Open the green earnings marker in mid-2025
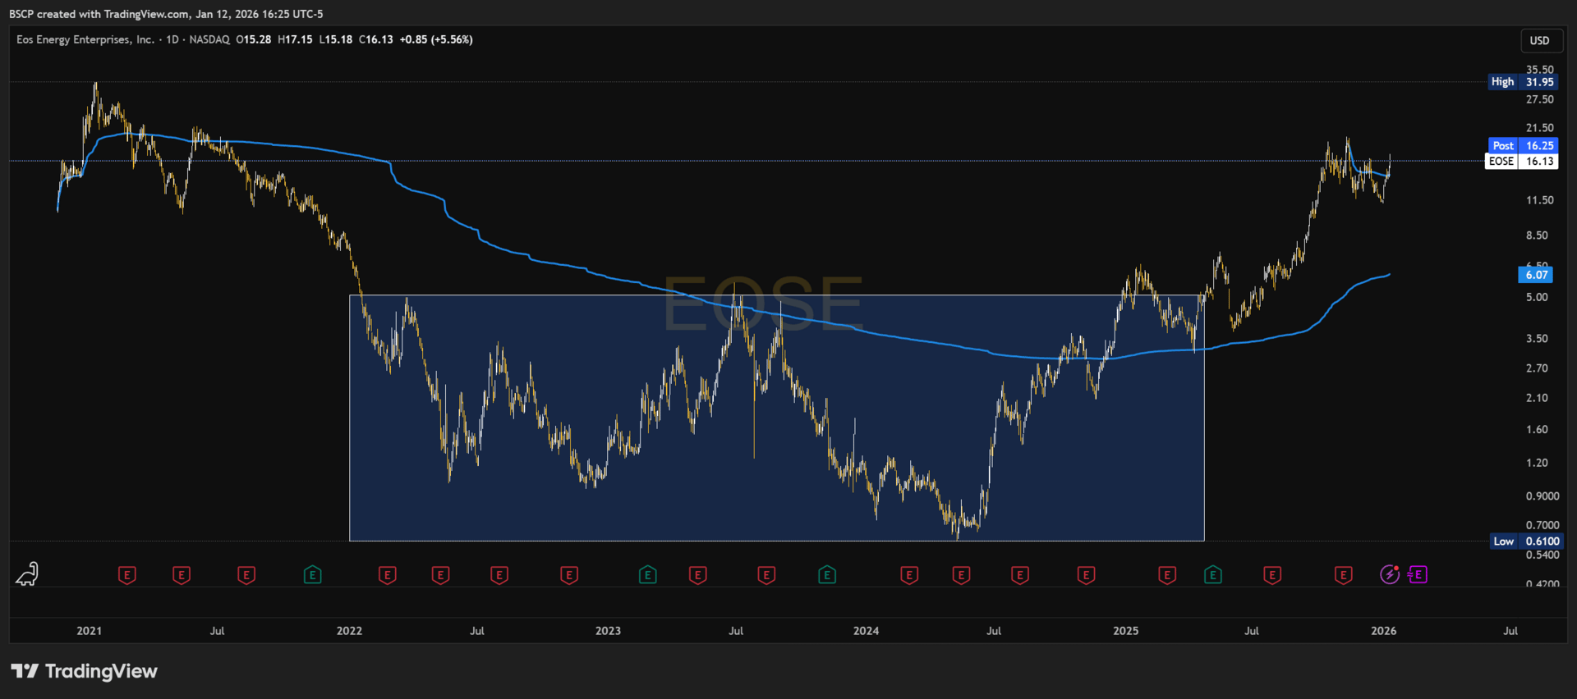 1213,575
